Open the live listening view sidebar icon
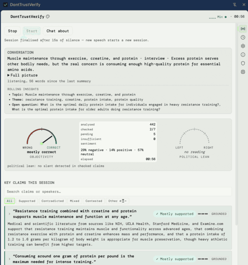Screen dimensions: 248x265 (243, 29)
